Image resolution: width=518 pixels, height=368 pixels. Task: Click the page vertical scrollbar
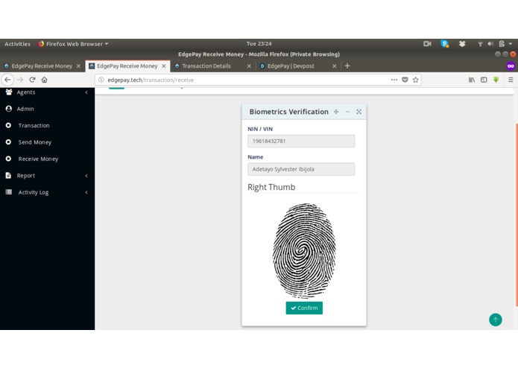(x=516, y=215)
